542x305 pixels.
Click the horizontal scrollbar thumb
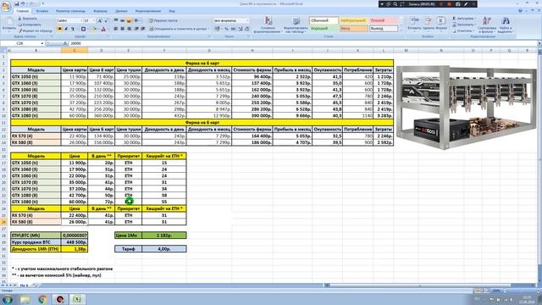[x=420, y=286]
